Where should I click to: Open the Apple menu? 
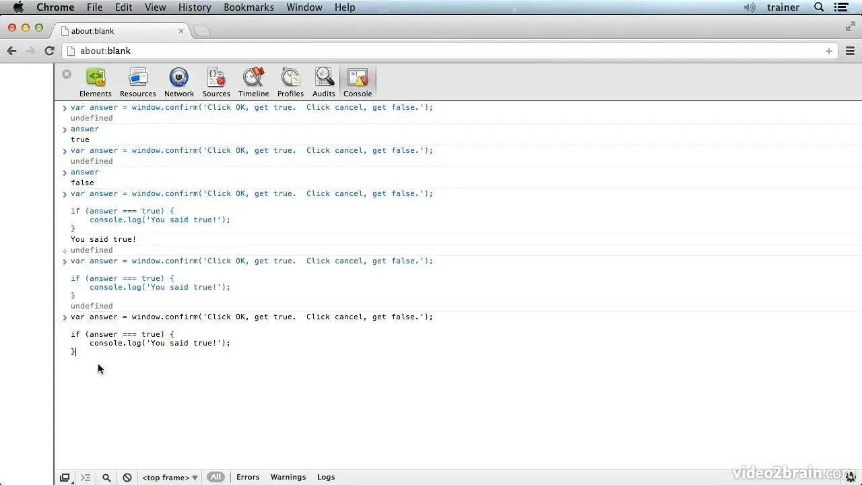point(18,7)
